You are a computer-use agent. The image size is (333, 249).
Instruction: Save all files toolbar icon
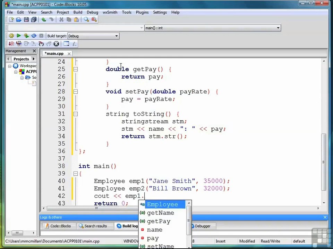[34, 20]
